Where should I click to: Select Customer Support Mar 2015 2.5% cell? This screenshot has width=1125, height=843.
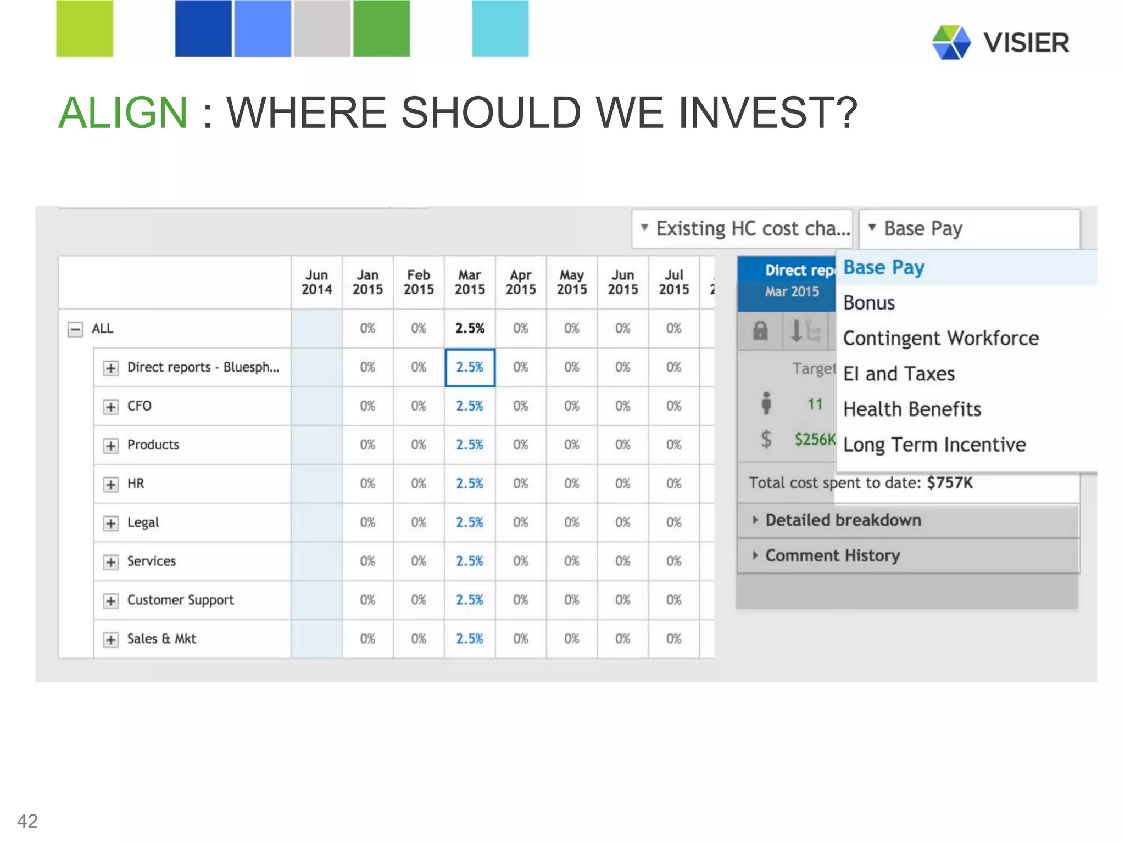pyautogui.click(x=470, y=600)
